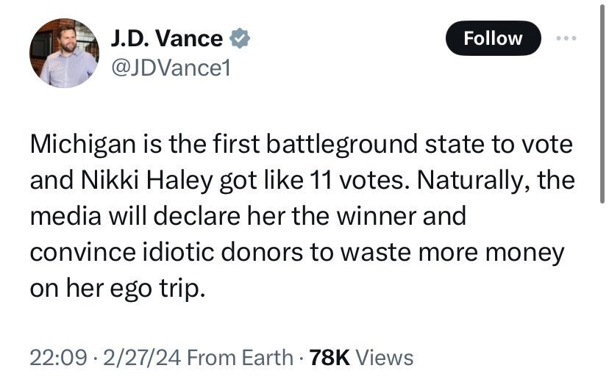
Task: Click the Follow button
Action: tap(493, 39)
